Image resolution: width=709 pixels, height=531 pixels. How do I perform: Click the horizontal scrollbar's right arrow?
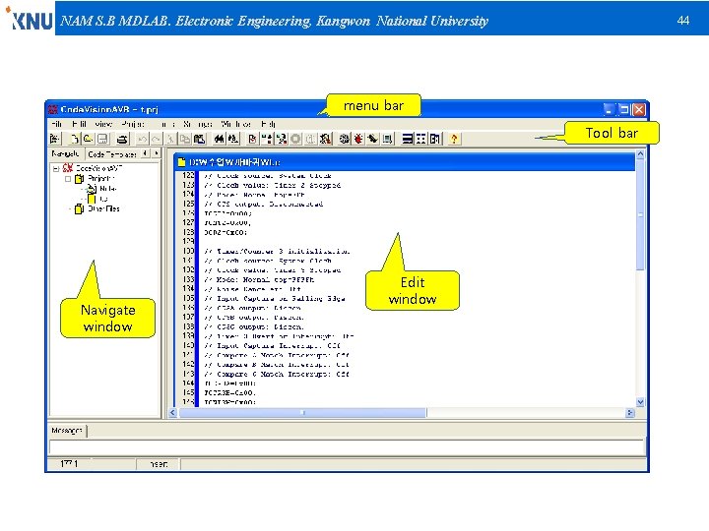(630, 413)
